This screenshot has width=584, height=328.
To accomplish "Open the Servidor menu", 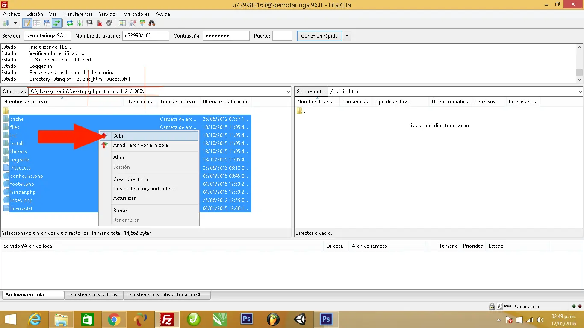I will [108, 14].
